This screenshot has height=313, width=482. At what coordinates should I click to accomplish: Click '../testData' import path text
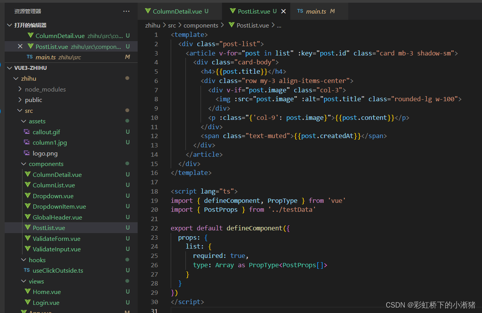(292, 209)
